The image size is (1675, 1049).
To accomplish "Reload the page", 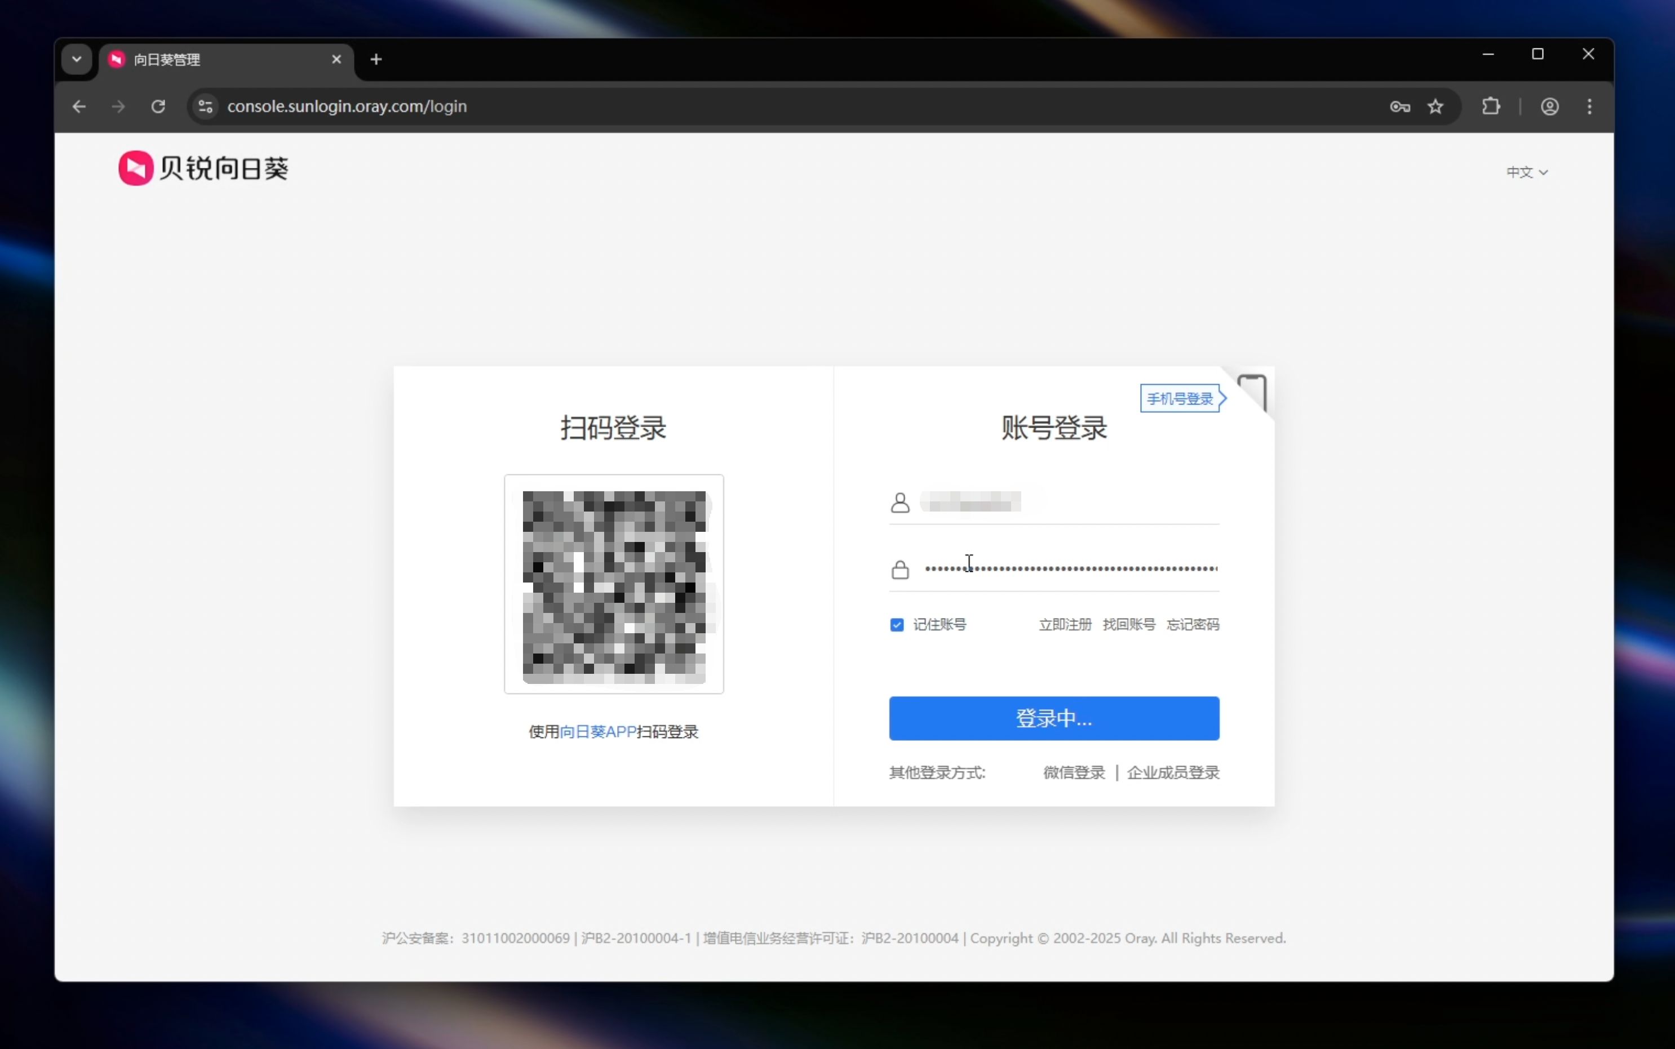I will tap(158, 106).
